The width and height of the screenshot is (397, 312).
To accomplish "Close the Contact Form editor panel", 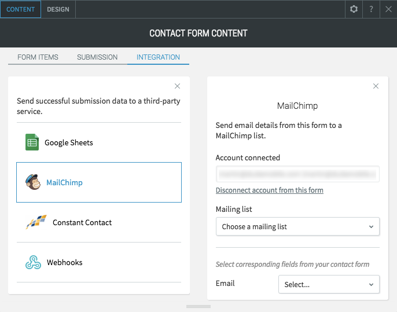I will [388, 9].
